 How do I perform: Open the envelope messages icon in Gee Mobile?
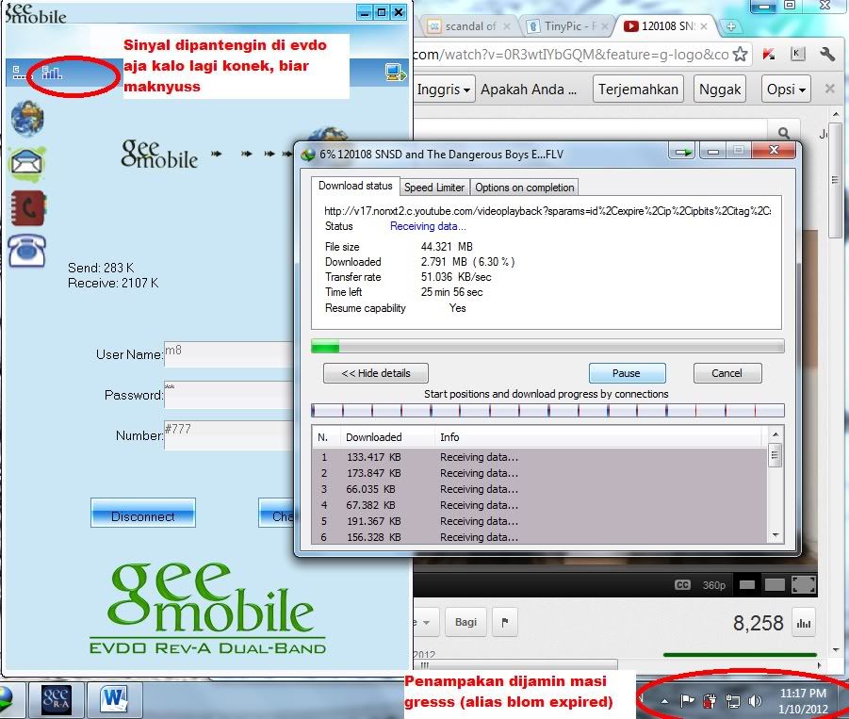27,162
